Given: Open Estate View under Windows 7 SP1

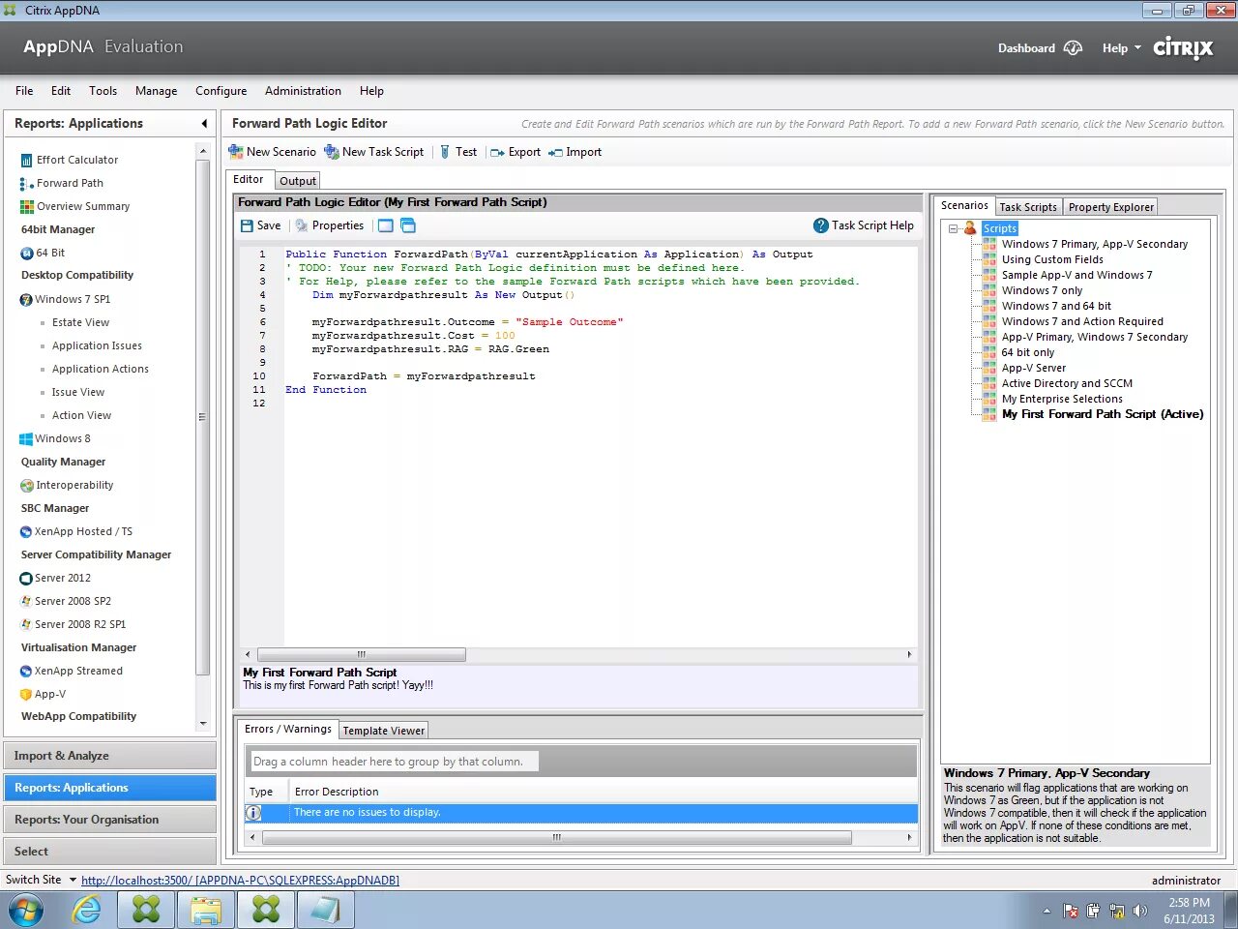Looking at the screenshot, I should [80, 322].
